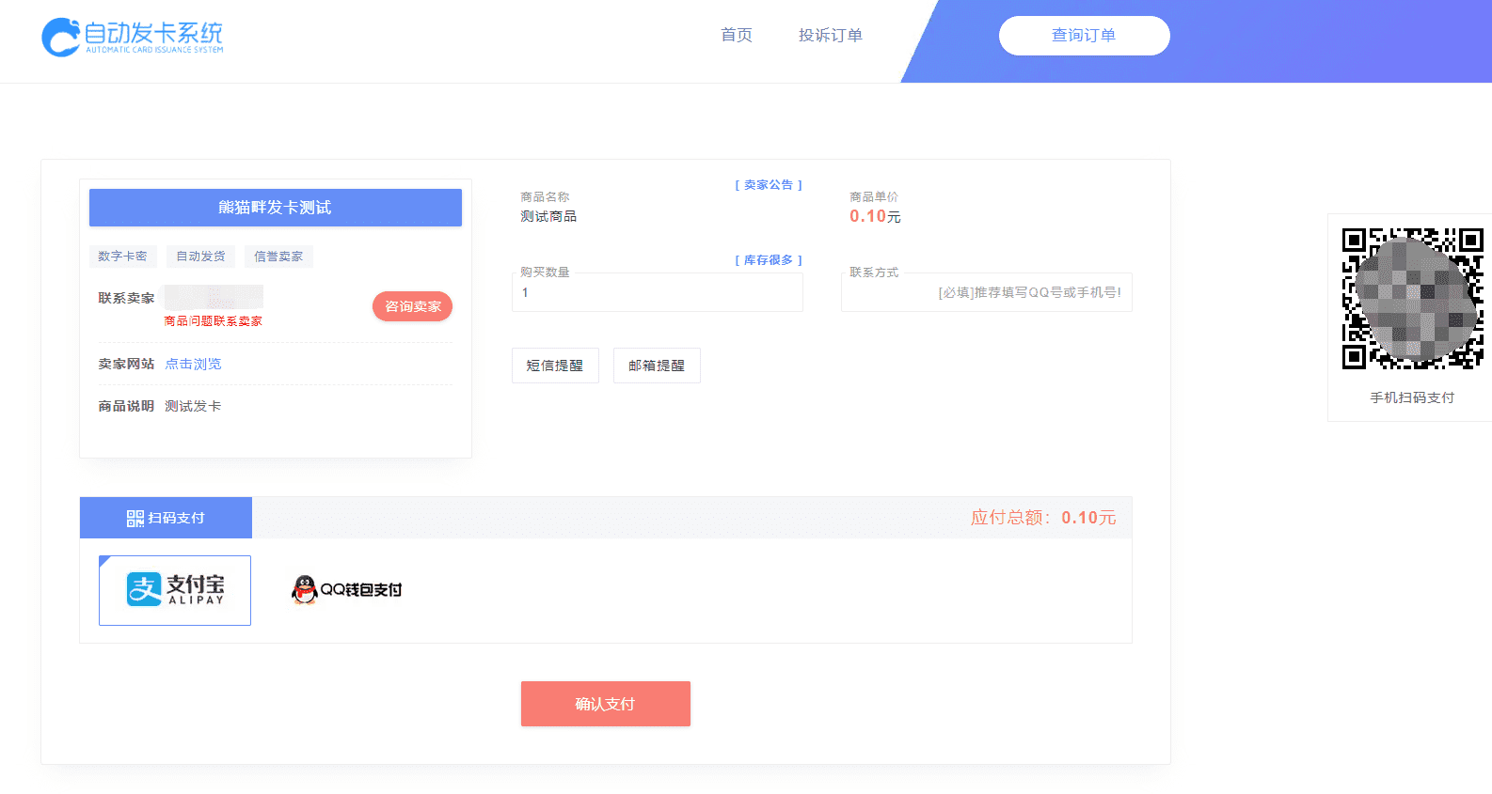Click the 测试发卡 product description
The image size is (1492, 794).
[193, 406]
